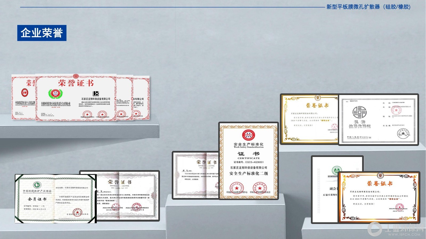Click the green CPGC emblem on red 荣誉证书

55,94
